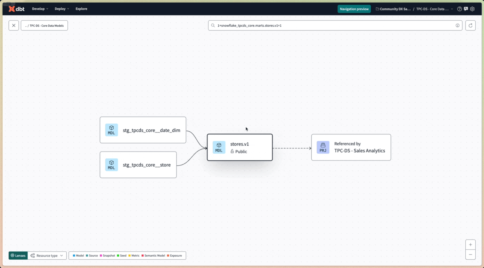Image resolution: width=484 pixels, height=268 pixels.
Task: Click the Navigation preview button
Action: [x=354, y=9]
